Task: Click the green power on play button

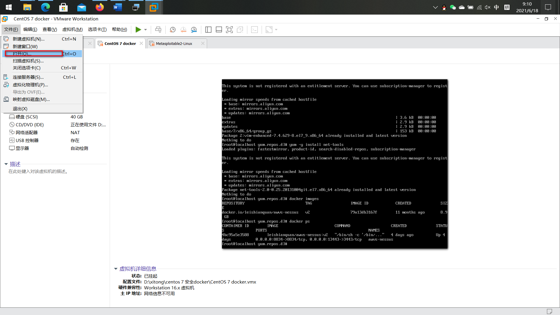Action: [x=138, y=29]
